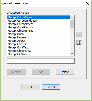92x101 pixels.
Task: Click the Delete button
Action: coord(65,72)
